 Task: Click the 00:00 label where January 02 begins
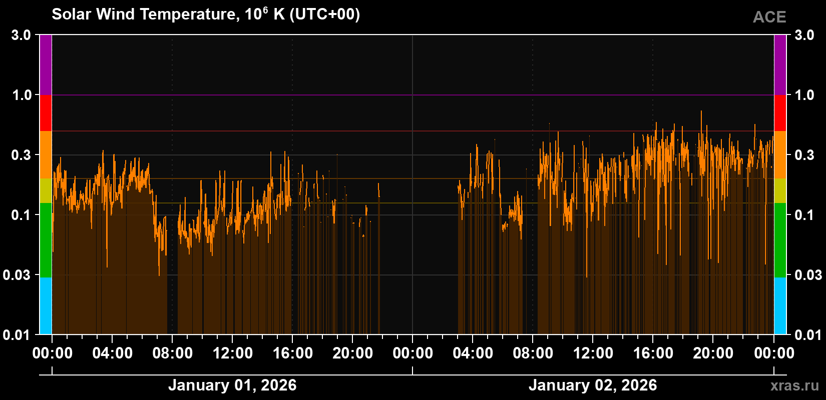413,353
